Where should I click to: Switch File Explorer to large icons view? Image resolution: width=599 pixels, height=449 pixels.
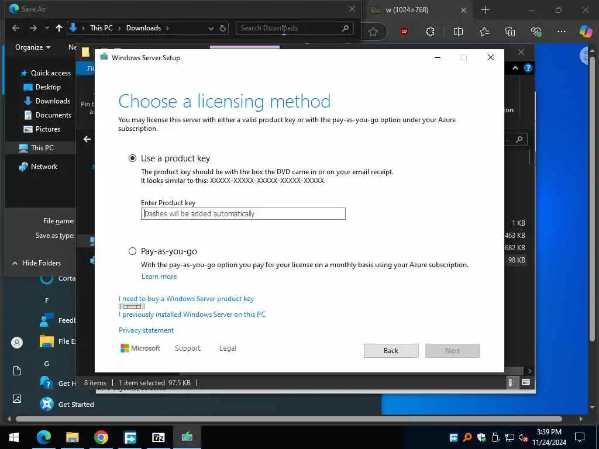526,382
